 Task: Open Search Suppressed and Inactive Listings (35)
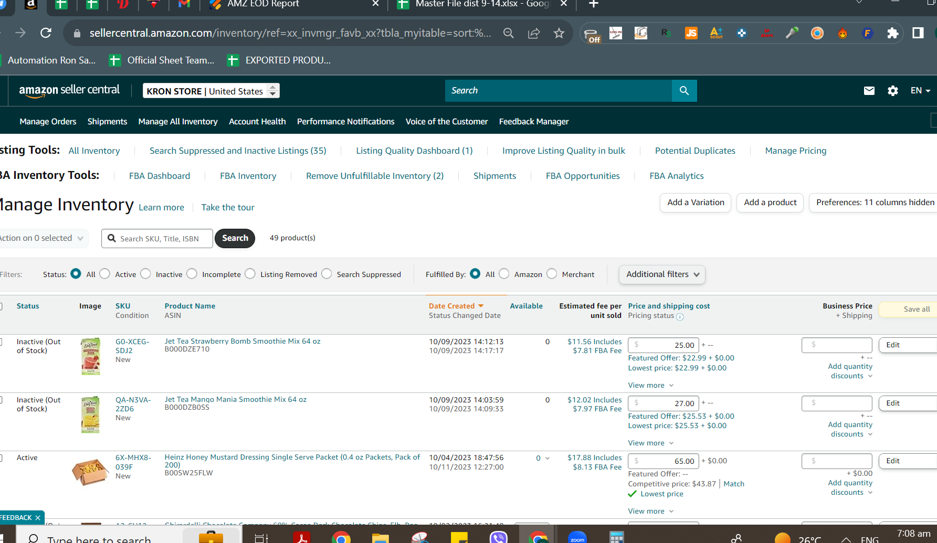[238, 151]
